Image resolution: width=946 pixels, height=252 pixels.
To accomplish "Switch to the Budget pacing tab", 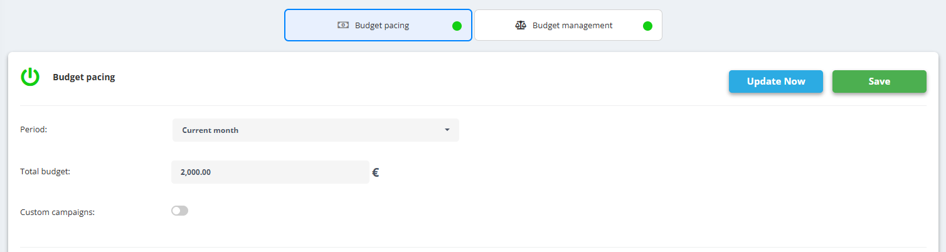I will 378,25.
